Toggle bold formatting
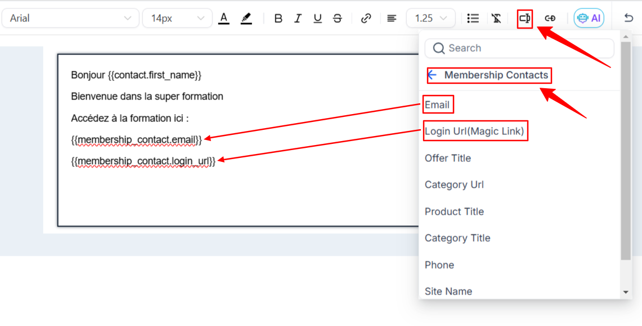 (x=279, y=19)
